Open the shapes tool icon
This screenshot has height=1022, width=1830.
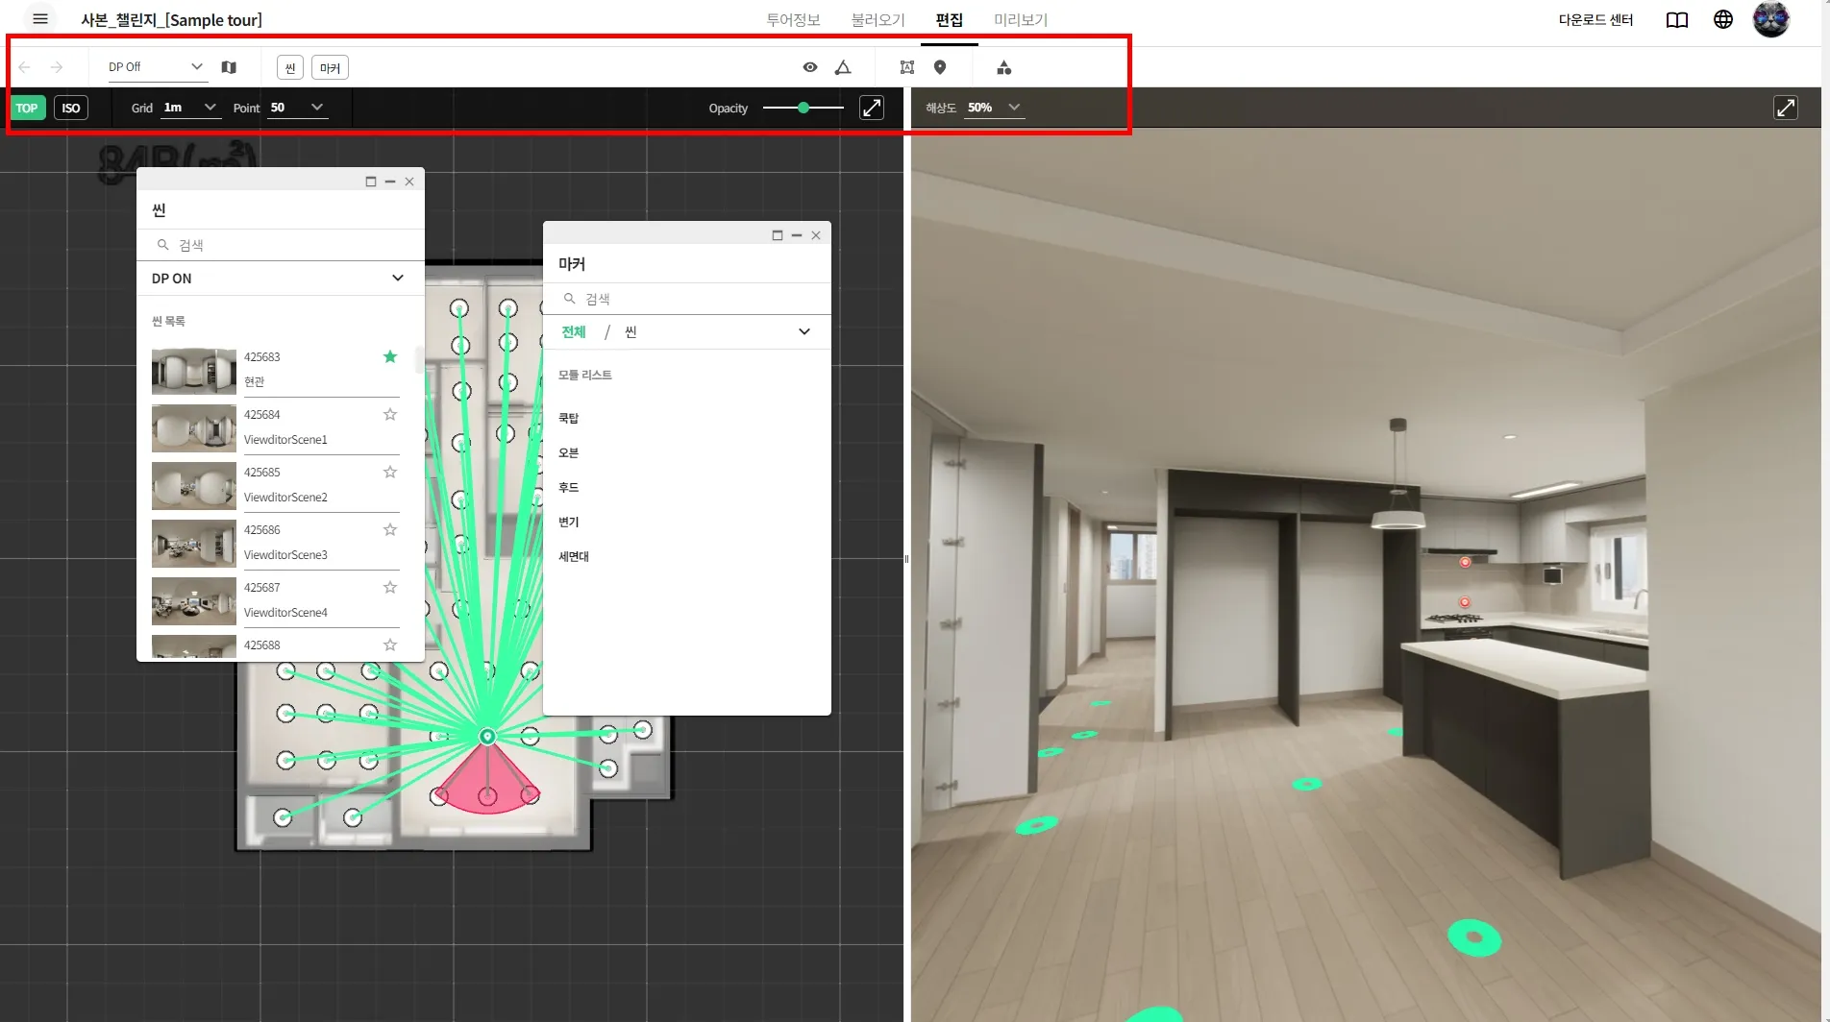click(1004, 67)
